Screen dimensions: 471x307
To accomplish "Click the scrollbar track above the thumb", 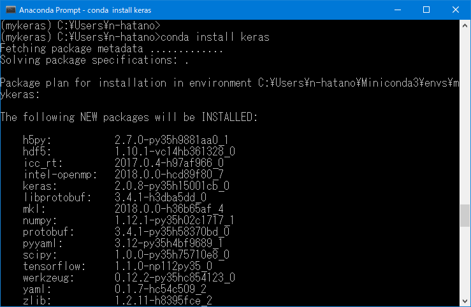I will point(465,115).
